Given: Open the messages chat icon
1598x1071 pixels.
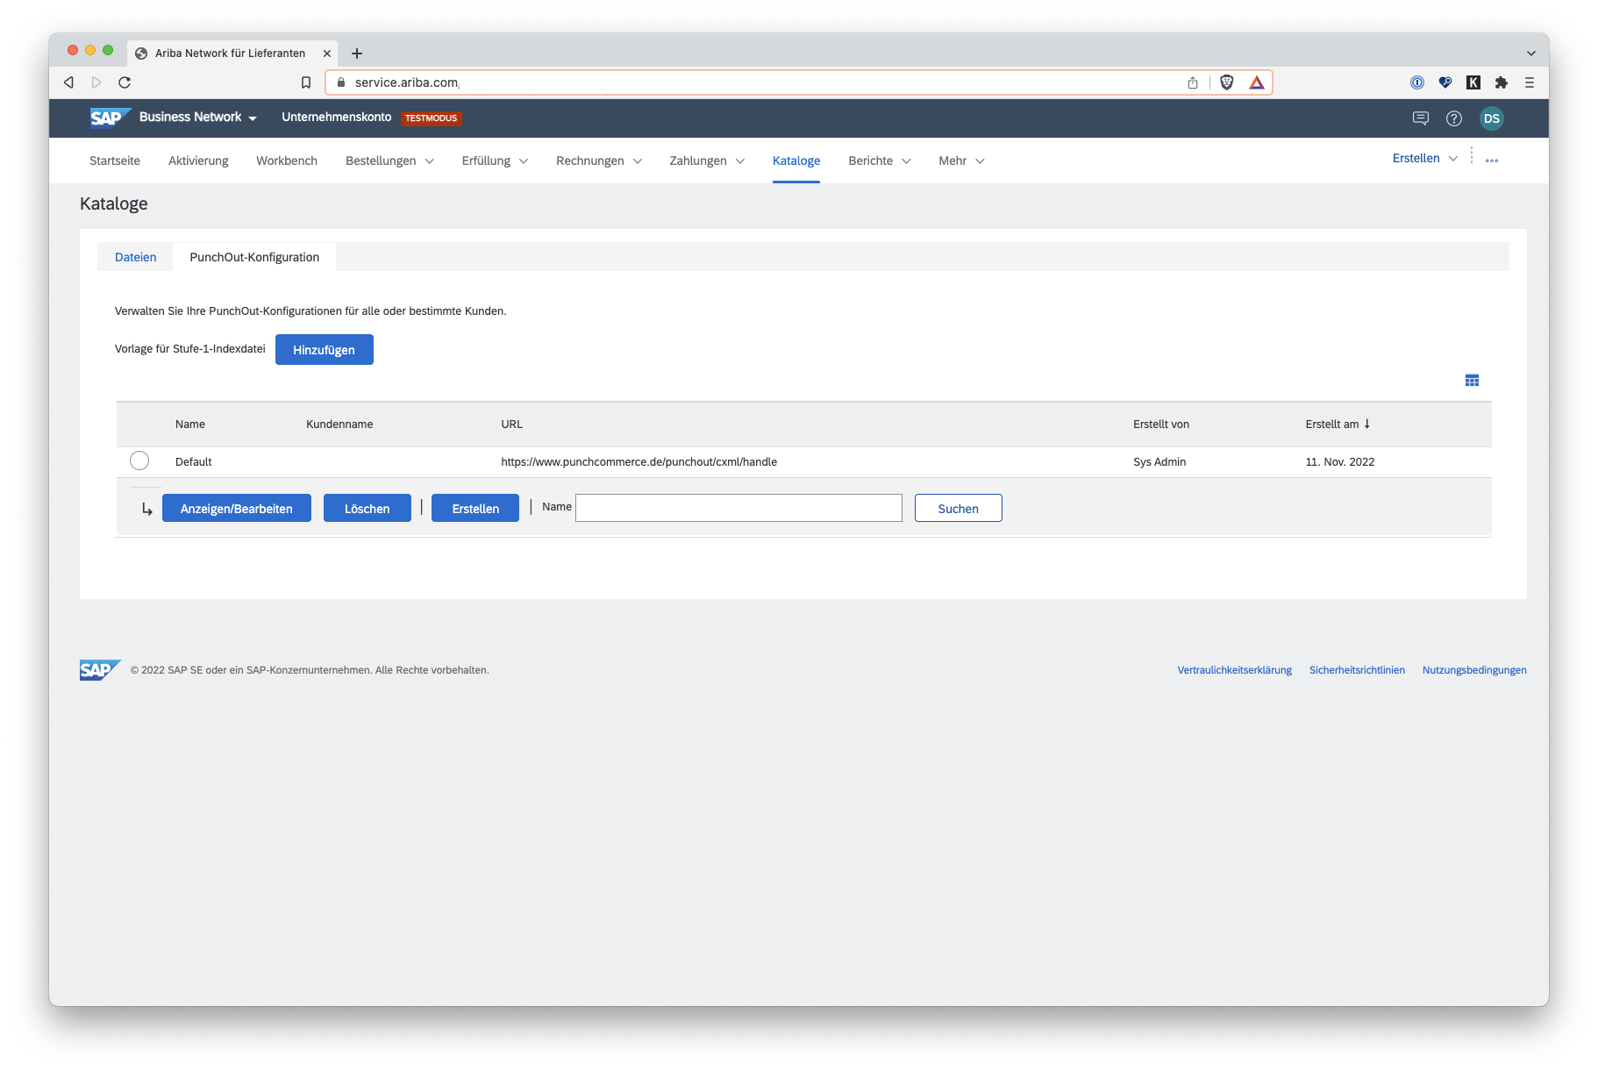Looking at the screenshot, I should tap(1421, 118).
